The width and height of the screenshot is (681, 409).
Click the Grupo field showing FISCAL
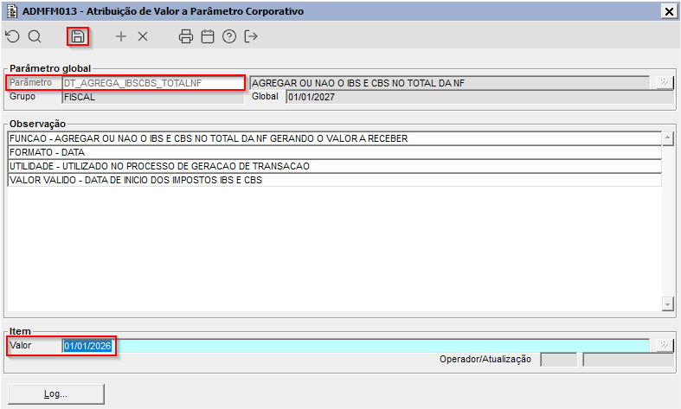click(153, 97)
